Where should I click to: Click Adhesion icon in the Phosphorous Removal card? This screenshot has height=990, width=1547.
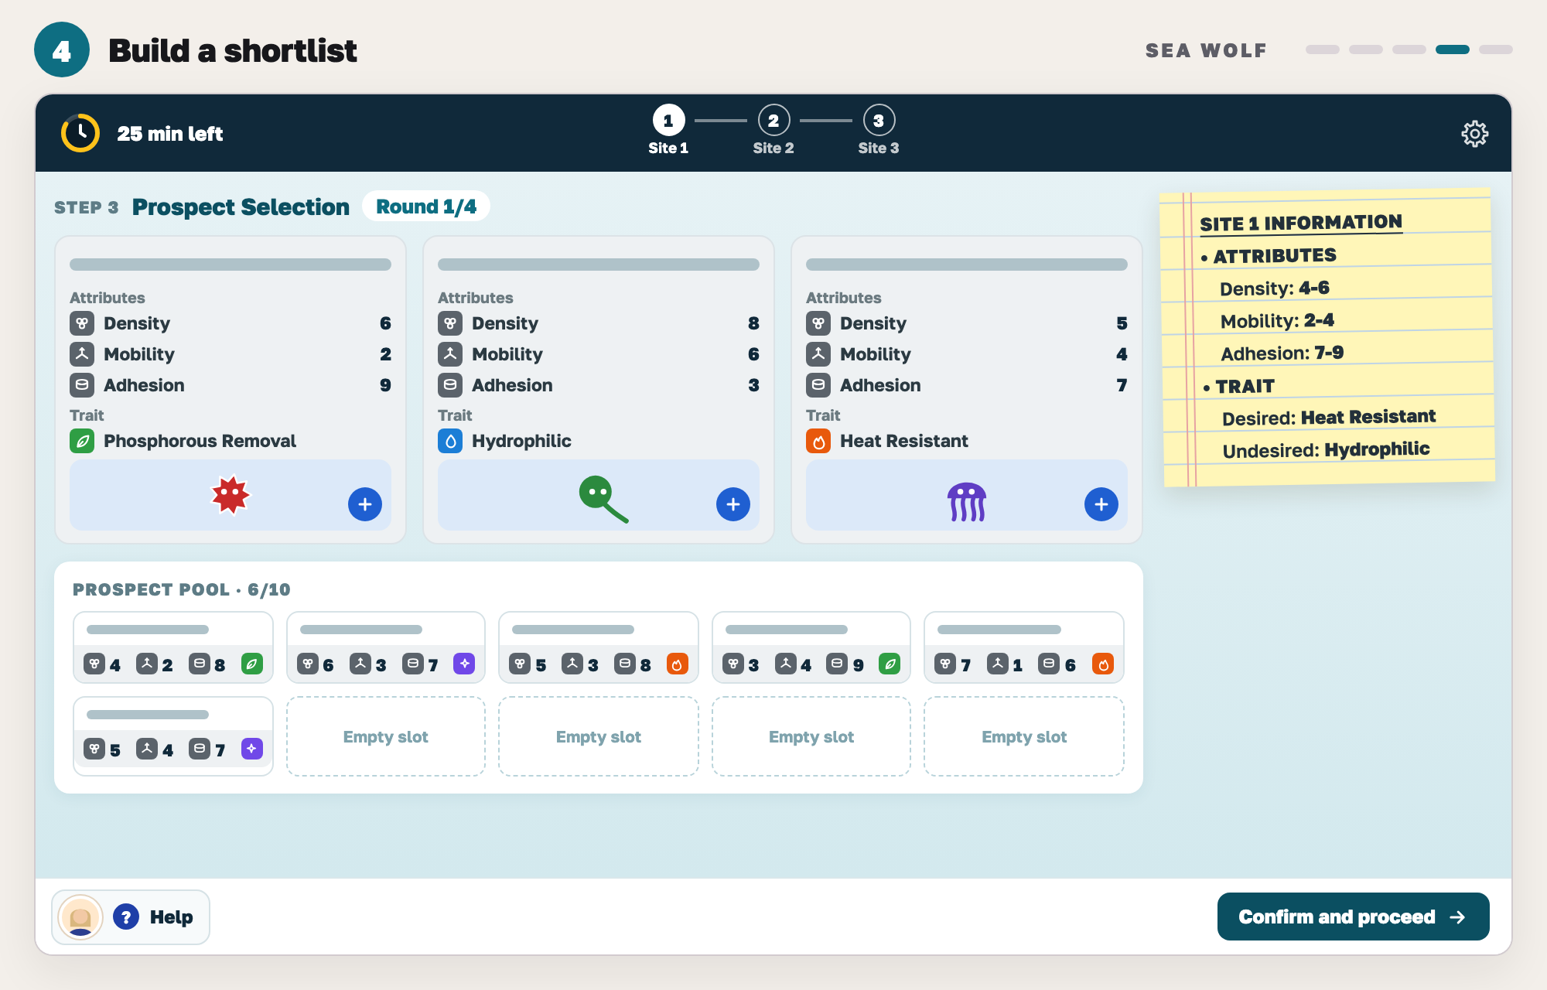(82, 385)
